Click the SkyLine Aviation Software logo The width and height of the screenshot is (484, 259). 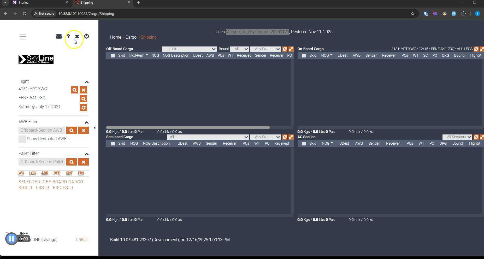(36, 59)
